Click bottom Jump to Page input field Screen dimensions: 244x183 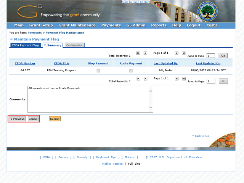point(211,81)
